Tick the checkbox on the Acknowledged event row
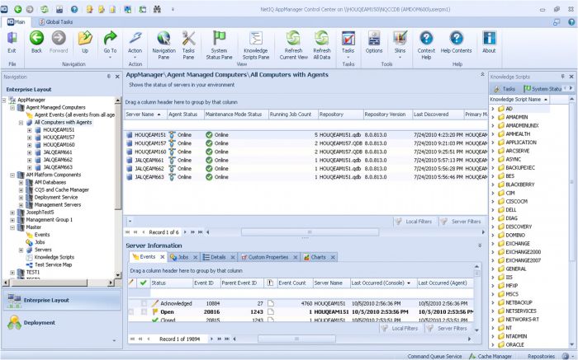Viewport: 578px width, 360px height. pos(144,303)
